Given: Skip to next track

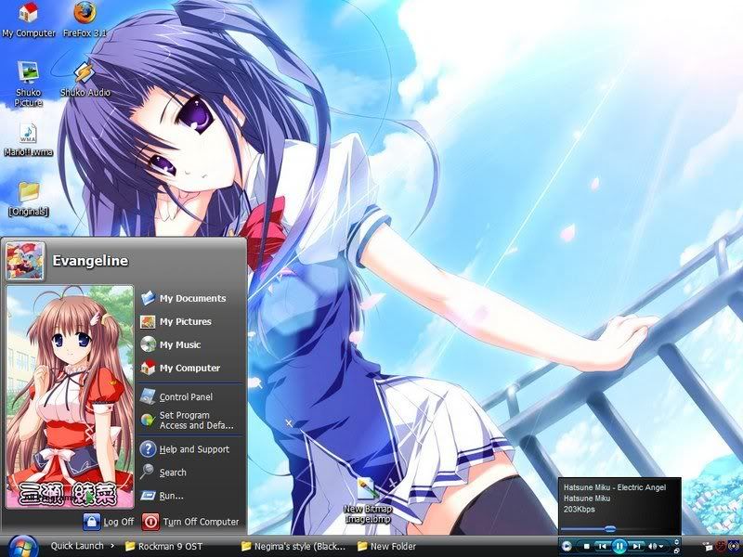Looking at the screenshot, I should point(636,546).
